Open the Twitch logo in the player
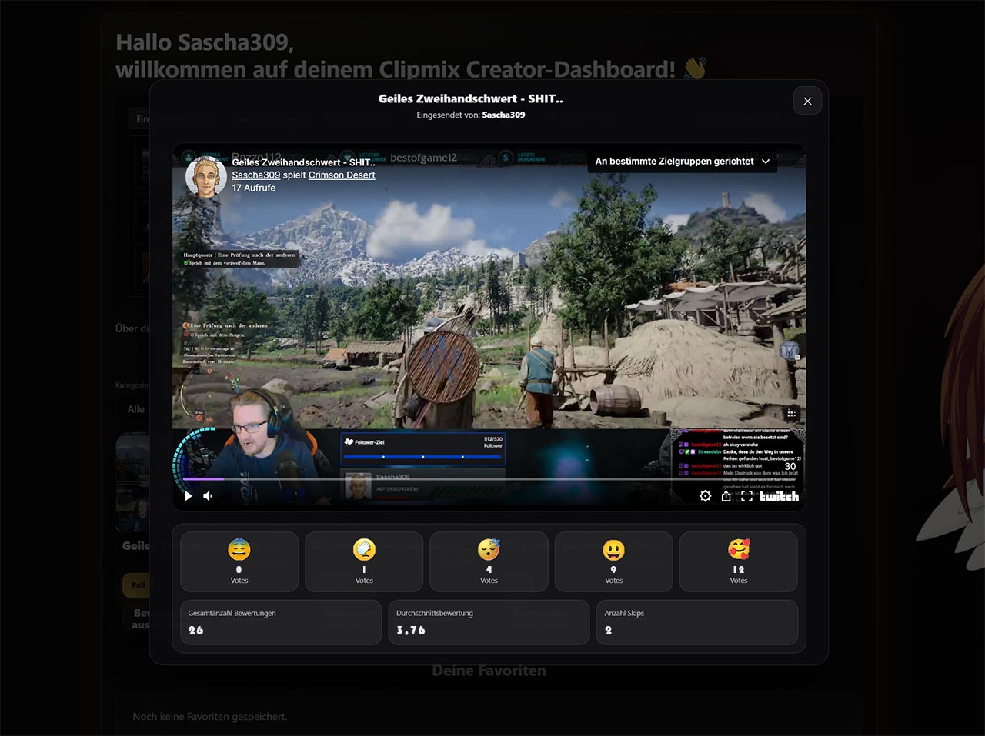Viewport: 985px width, 736px height. [x=779, y=496]
